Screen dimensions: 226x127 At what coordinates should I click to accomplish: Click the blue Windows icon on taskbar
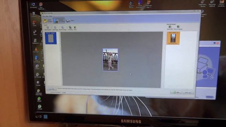pyautogui.click(x=46, y=116)
